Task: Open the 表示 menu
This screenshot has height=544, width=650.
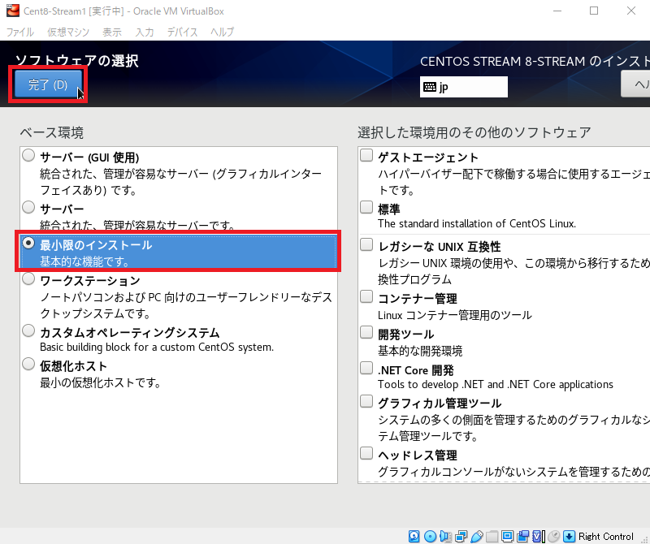Action: [x=112, y=32]
